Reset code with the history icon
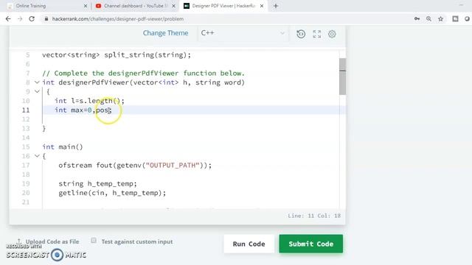 tap(301, 34)
